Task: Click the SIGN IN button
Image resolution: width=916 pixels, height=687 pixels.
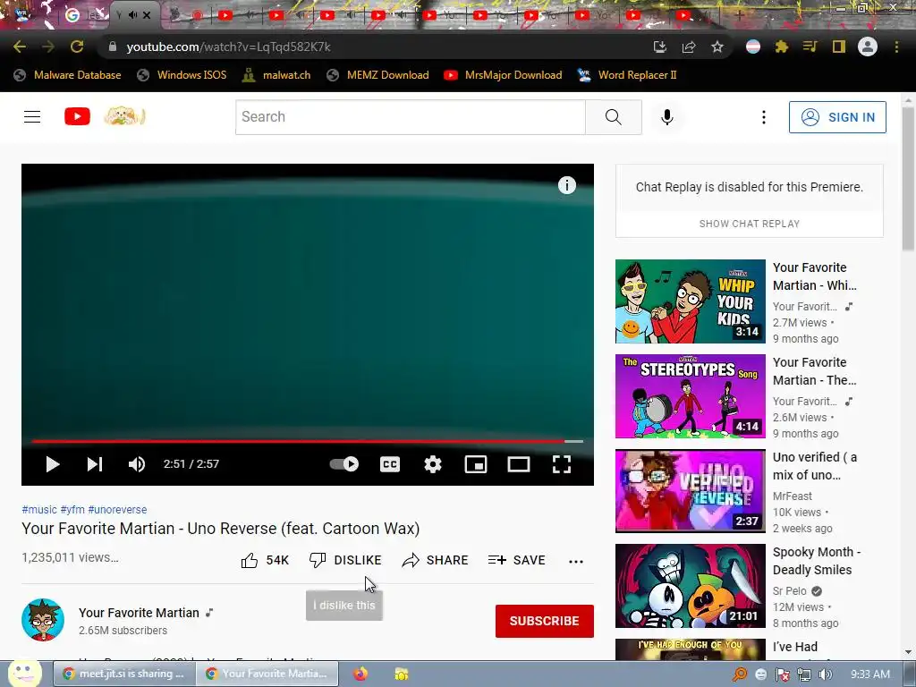Action: (x=837, y=117)
